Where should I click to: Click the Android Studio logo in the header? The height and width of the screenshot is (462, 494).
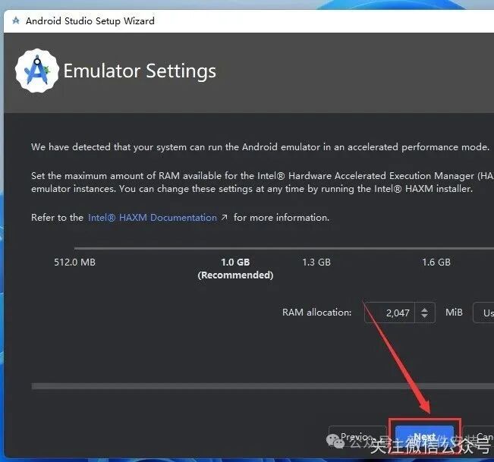37,71
